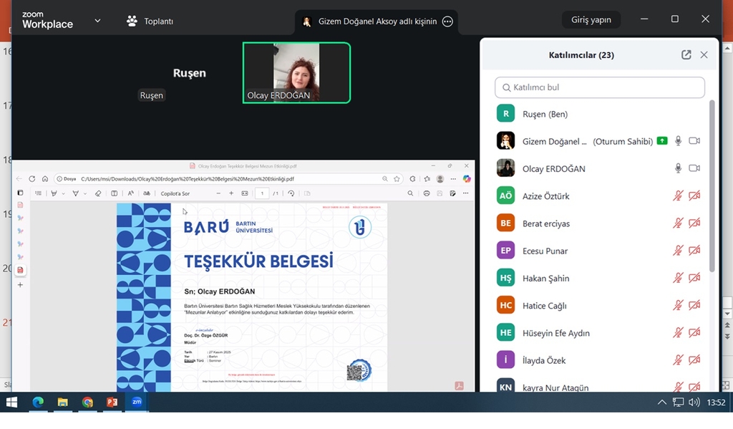The image size is (733, 429).
Task: Open Microsoft Edge from taskbar
Action: click(37, 403)
